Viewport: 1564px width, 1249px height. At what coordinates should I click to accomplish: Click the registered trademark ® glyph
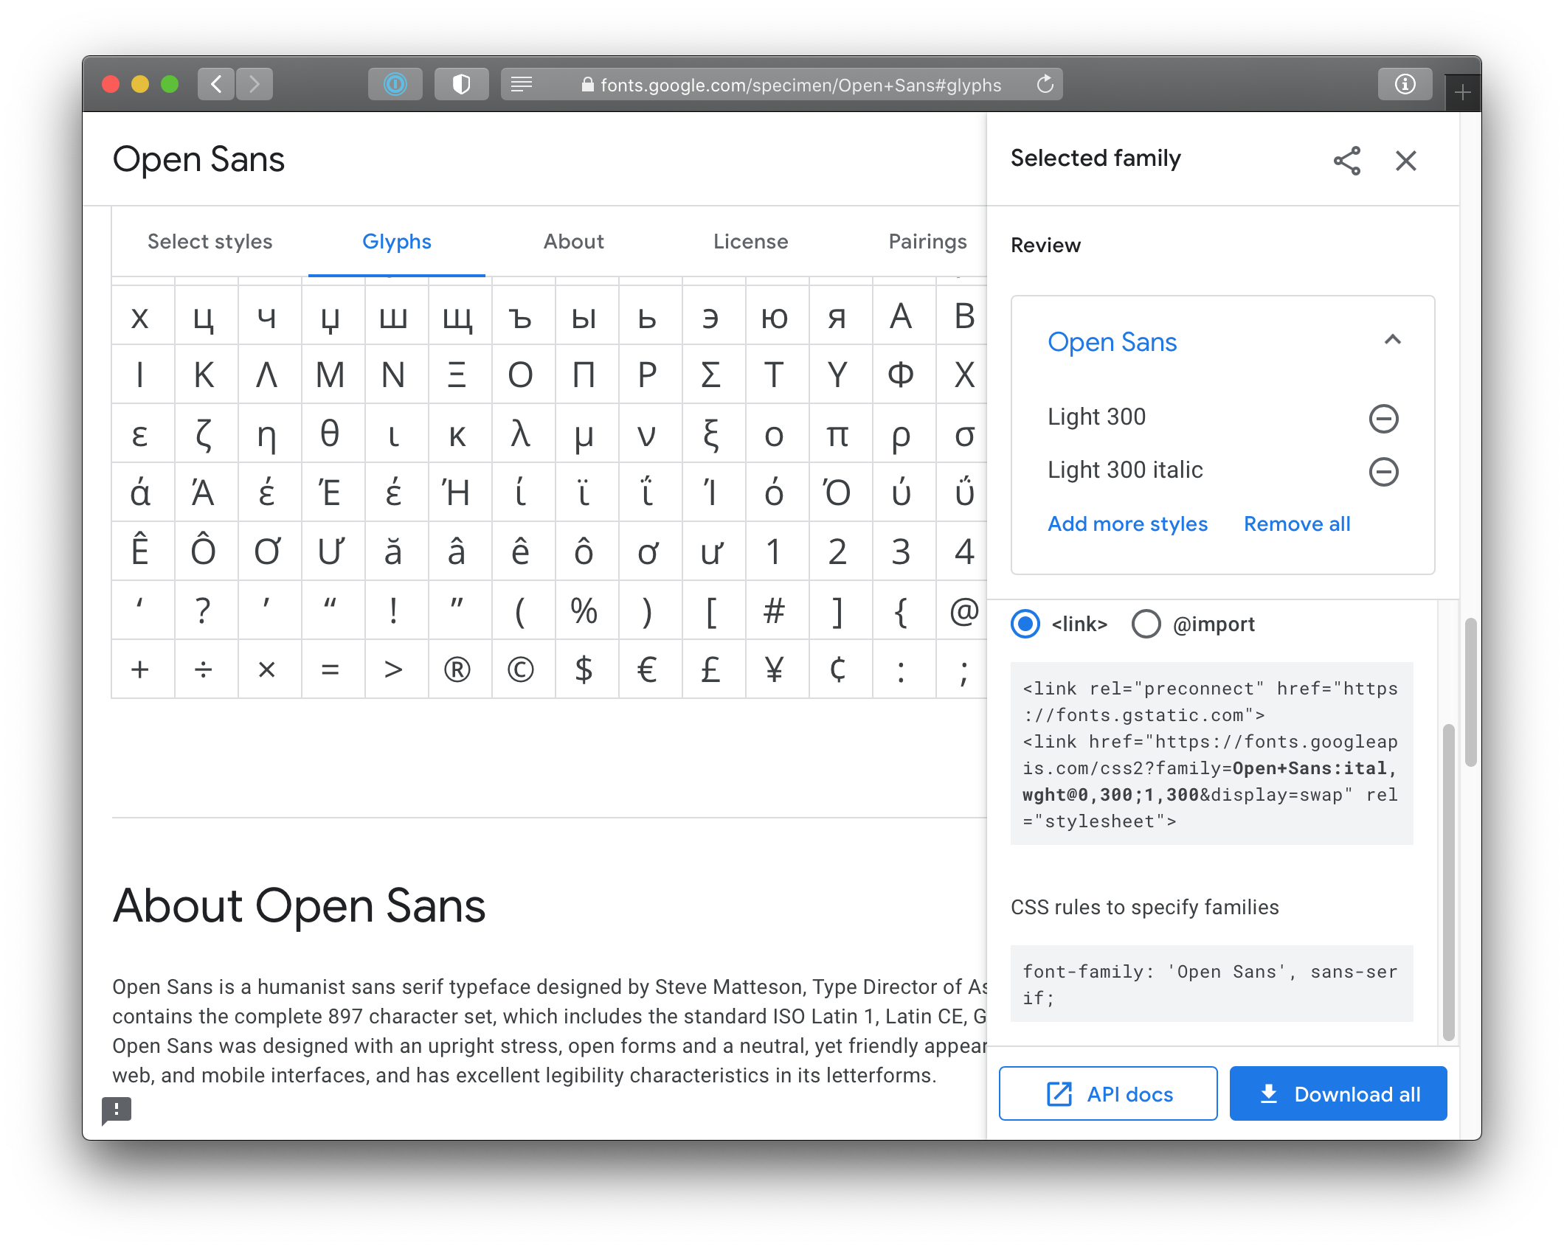click(457, 669)
